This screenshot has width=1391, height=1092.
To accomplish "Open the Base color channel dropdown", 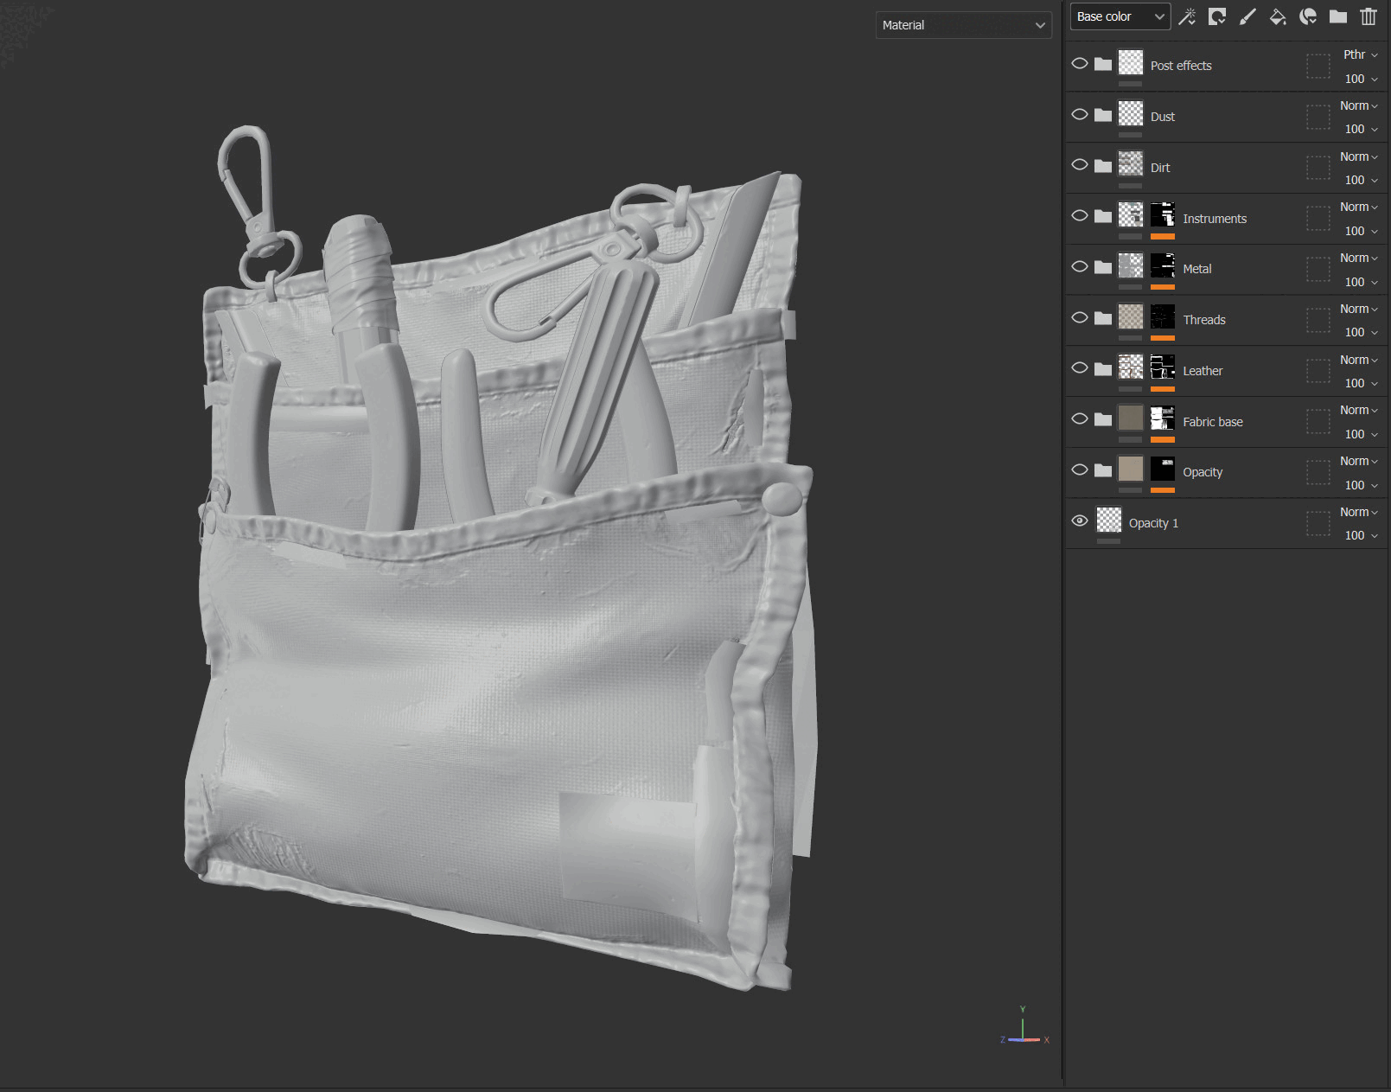I will tap(1120, 16).
